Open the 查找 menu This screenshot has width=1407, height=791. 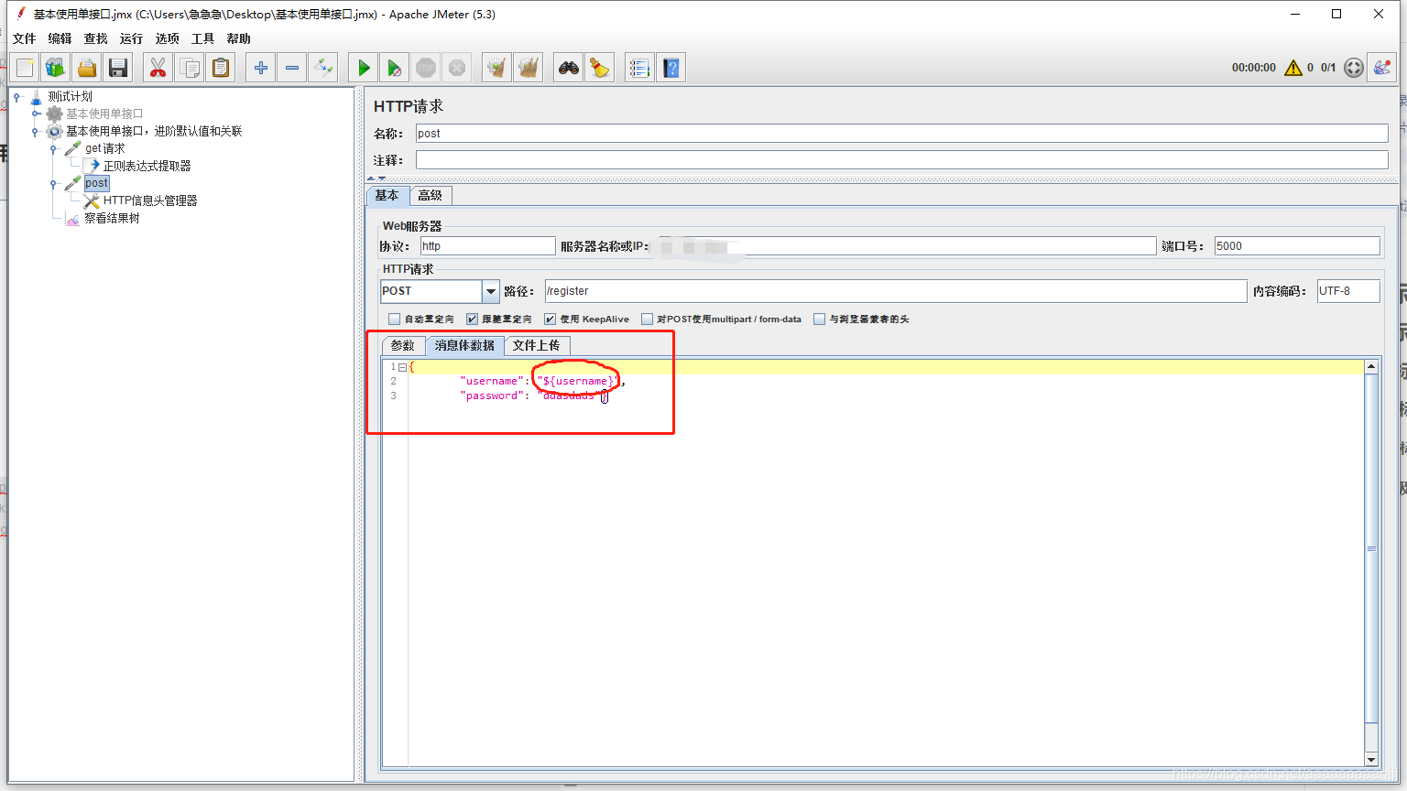coord(95,38)
